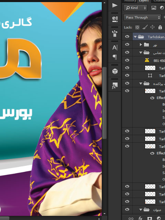Click the عنوان group folder icon
Screen dimensions: 165x220
pyautogui.click(x=146, y=209)
